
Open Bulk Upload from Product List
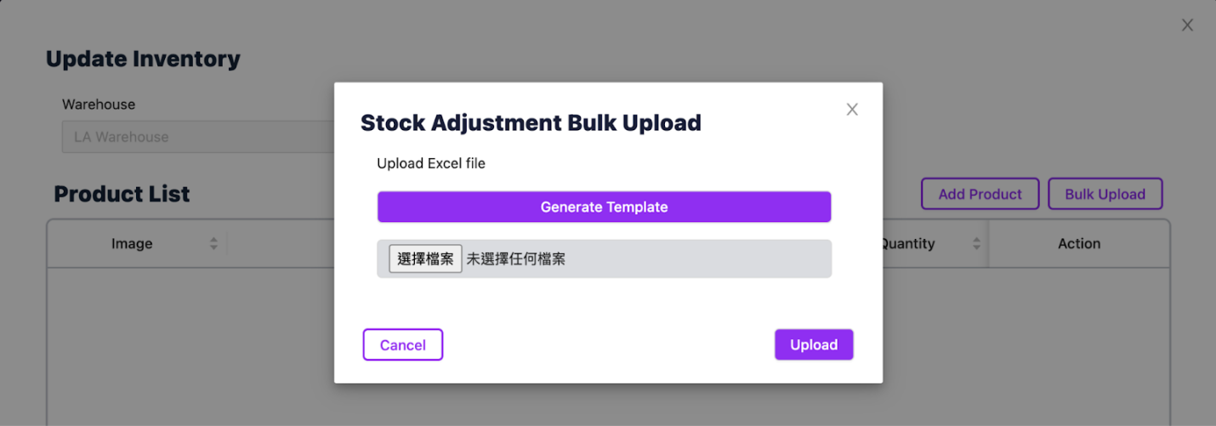coord(1105,194)
